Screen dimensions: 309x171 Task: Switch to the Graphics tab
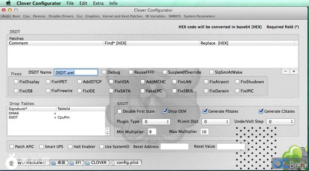pyautogui.click(x=92, y=16)
